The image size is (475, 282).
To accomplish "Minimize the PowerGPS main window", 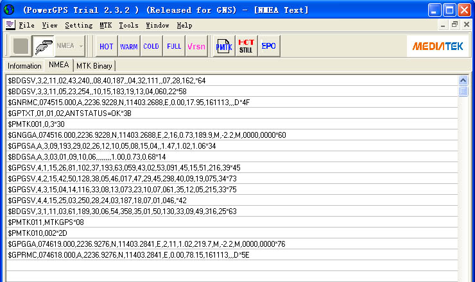I will (x=435, y=10).
